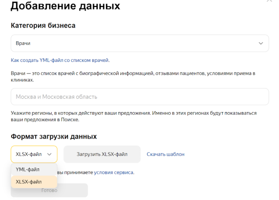Viewport: 279px width, 200px height.
Task: Click the Формат загрузки данных section heading
Action: pos(53,136)
